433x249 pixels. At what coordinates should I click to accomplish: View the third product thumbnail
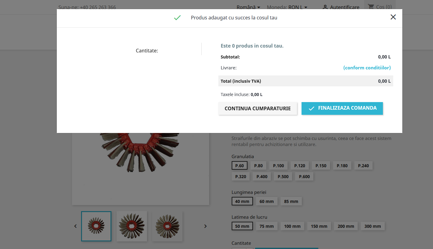[167, 226]
